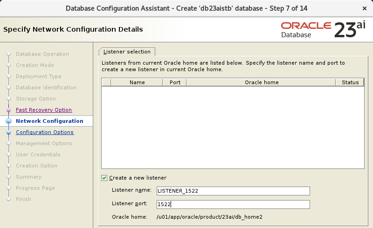The height and width of the screenshot is (228, 373).
Task: Click inside the empty listeners table
Action: [233, 127]
